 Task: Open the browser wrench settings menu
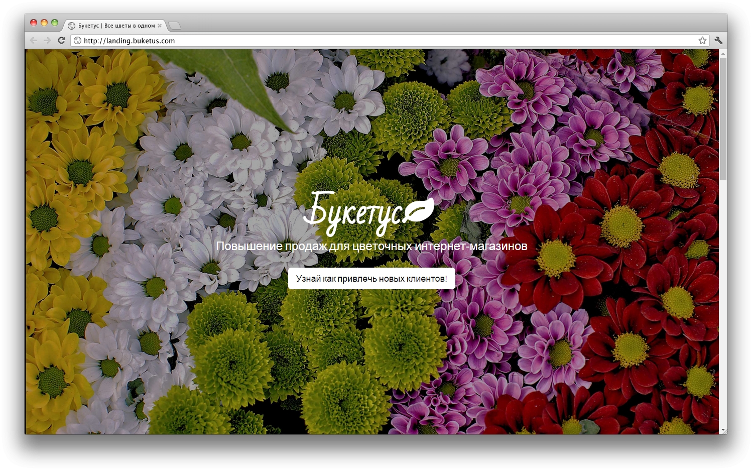(x=718, y=41)
